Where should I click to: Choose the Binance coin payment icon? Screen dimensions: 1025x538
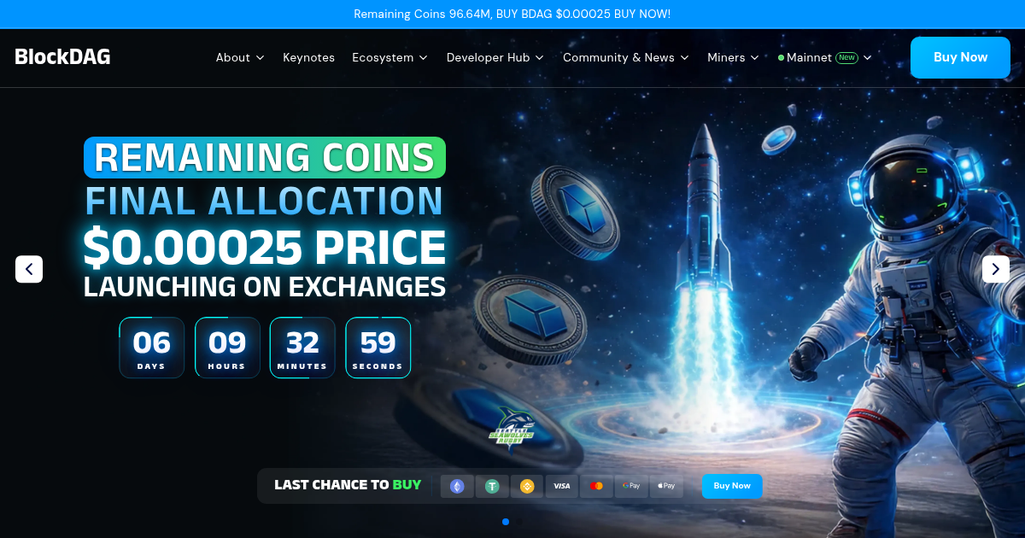pyautogui.click(x=527, y=486)
